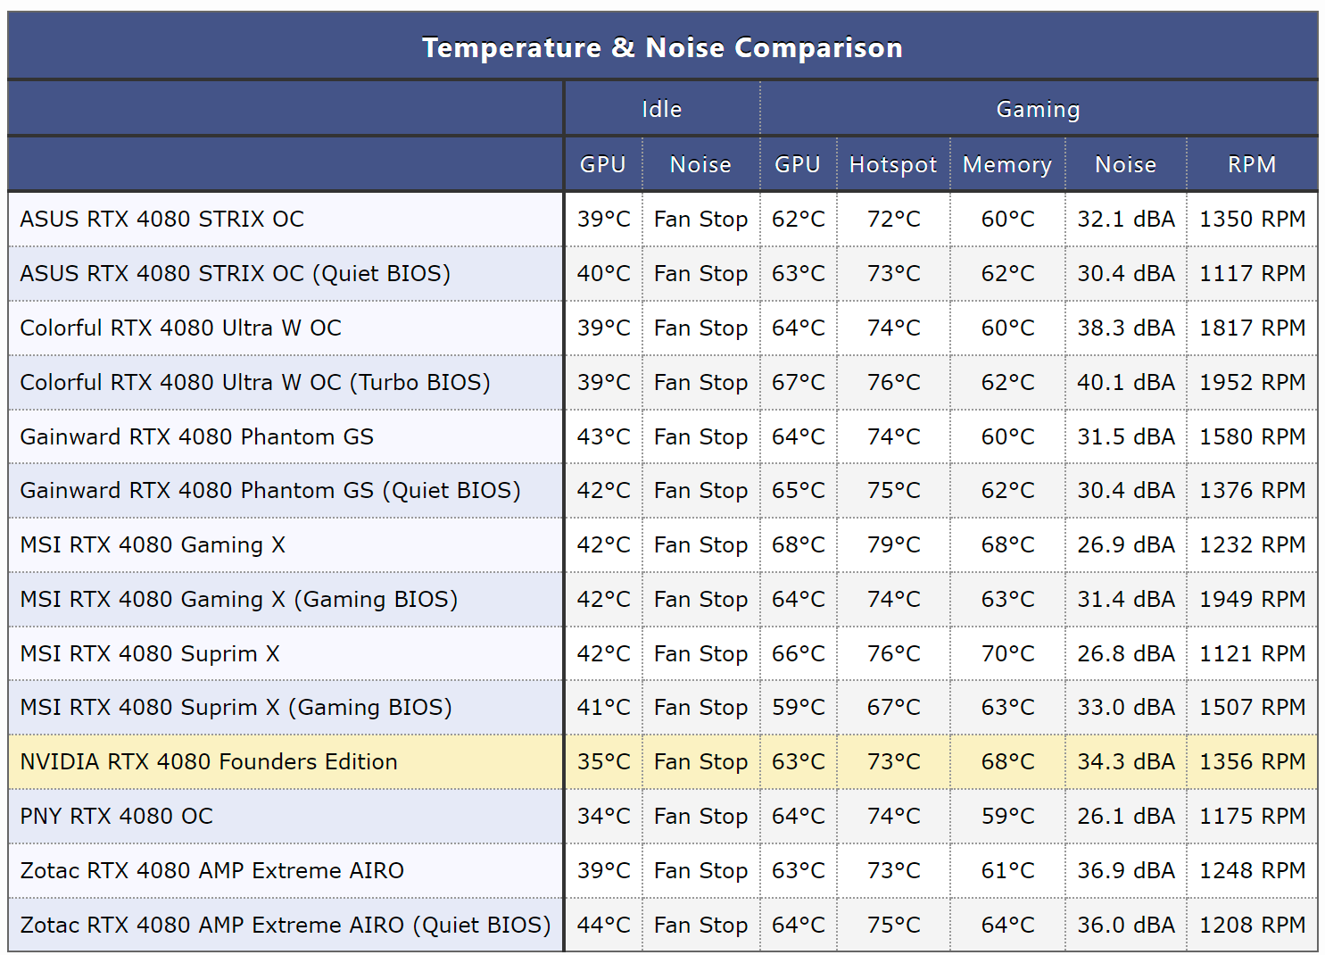This screenshot has height=955, width=1325.
Task: Select the 1117 RPM fan speed cell
Action: point(1252,273)
